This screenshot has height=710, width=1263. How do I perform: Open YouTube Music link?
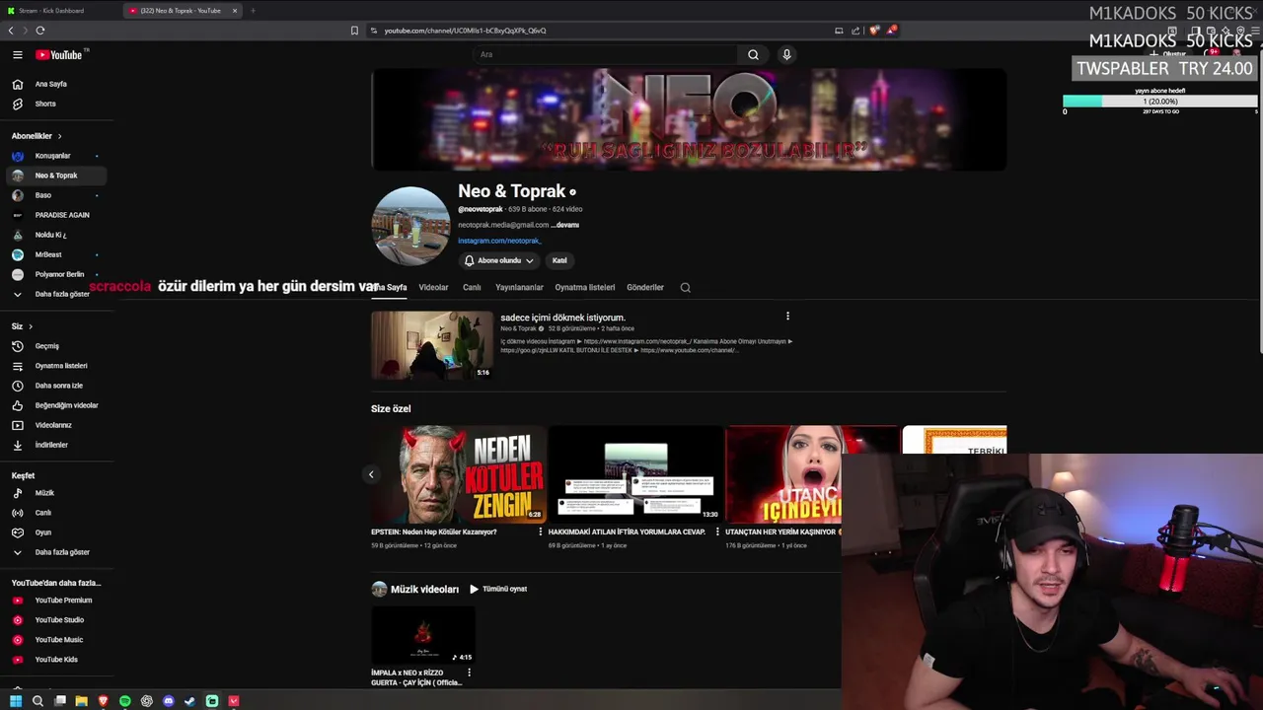pos(57,640)
